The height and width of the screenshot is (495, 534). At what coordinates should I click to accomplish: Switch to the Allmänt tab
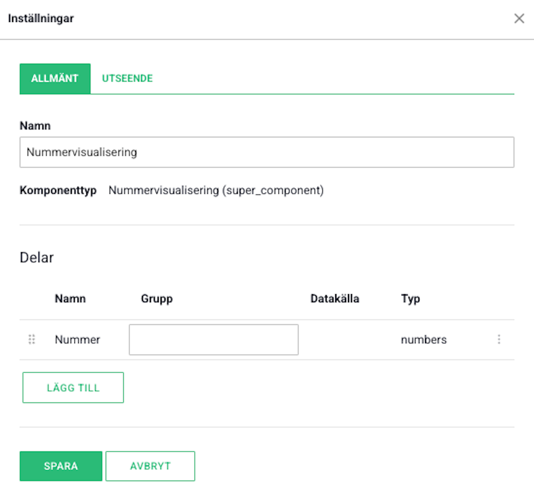coord(55,78)
